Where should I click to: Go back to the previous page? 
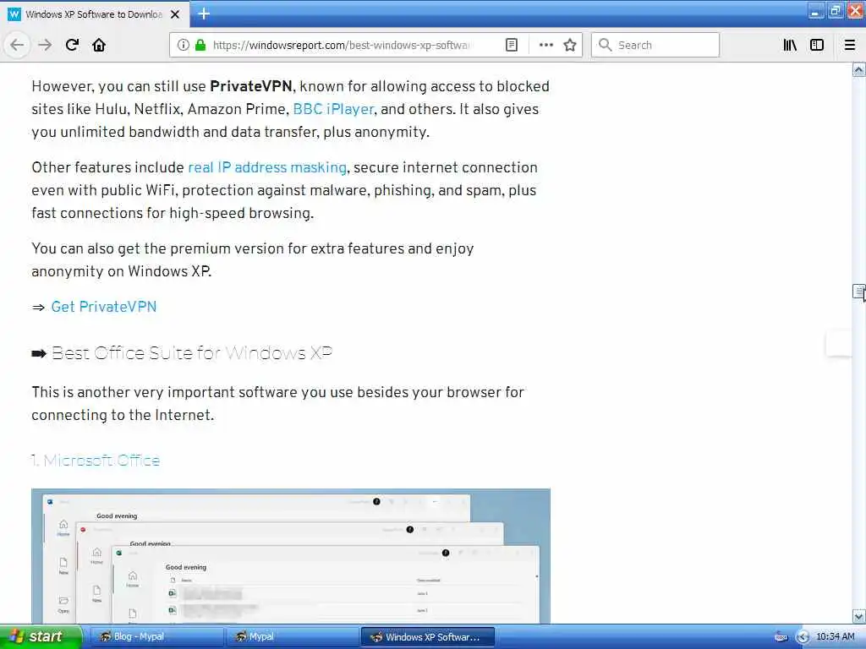point(17,45)
